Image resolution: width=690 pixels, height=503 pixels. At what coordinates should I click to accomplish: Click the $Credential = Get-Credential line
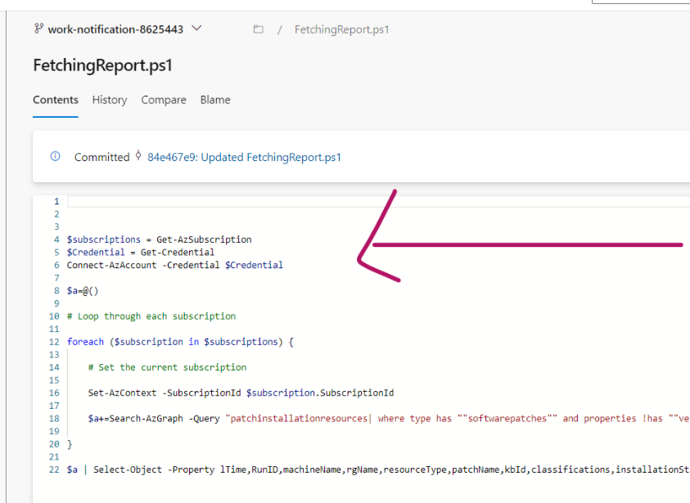tap(141, 253)
